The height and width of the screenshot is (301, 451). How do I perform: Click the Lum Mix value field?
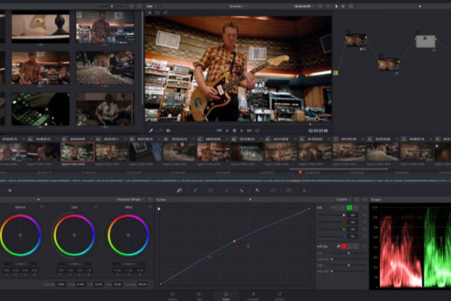pos(142,284)
